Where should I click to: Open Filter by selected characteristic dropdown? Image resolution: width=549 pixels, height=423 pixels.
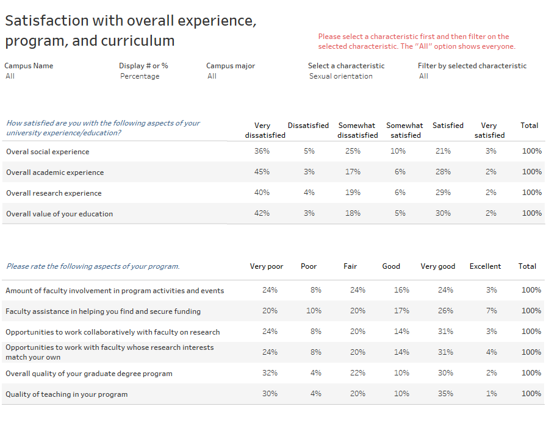click(x=470, y=76)
